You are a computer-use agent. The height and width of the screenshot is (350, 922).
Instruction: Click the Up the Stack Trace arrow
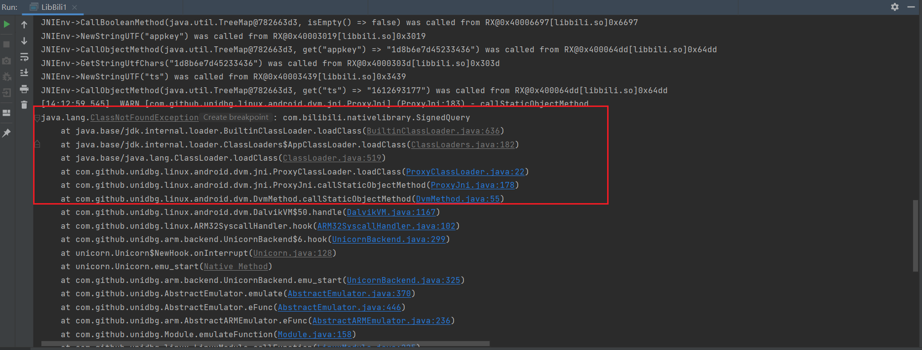tap(24, 24)
